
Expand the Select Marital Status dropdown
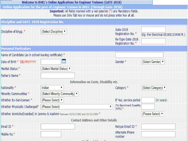click(56, 69)
